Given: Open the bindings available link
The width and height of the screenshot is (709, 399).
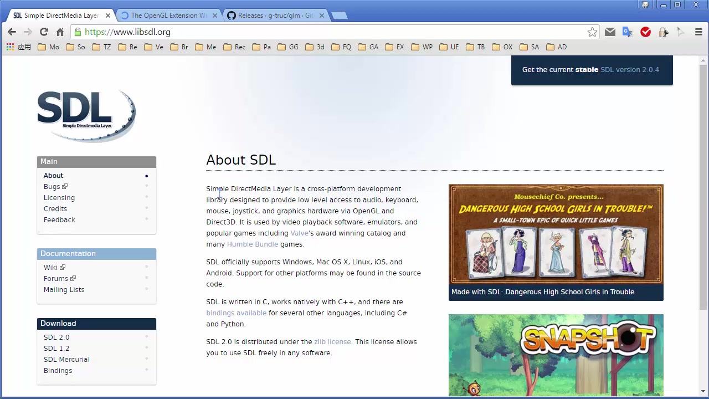Looking at the screenshot, I should click(237, 313).
